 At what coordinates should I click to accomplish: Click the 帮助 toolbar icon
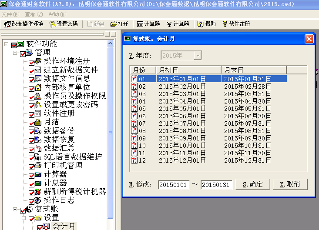point(200,24)
